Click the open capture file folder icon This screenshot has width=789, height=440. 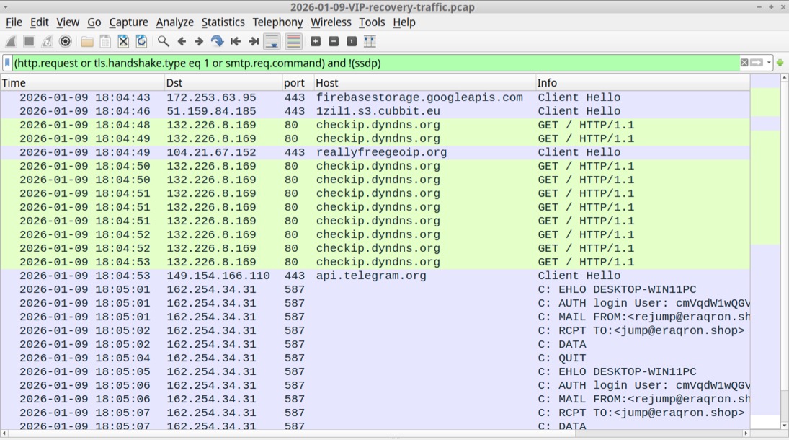click(x=87, y=42)
